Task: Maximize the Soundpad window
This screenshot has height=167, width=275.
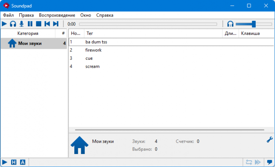Action: click(x=249, y=6)
